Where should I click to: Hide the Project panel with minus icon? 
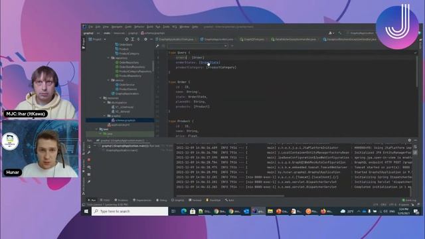pyautogui.click(x=151, y=39)
